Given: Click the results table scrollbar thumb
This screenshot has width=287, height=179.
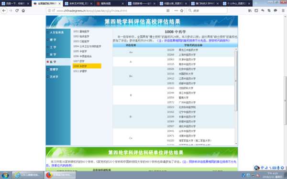Looking at the screenshot, I should pyautogui.click(x=236, y=81).
